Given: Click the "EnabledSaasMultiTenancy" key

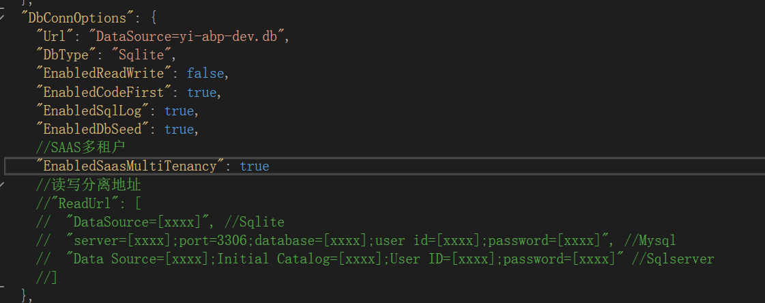Looking at the screenshot, I should coord(130,166).
